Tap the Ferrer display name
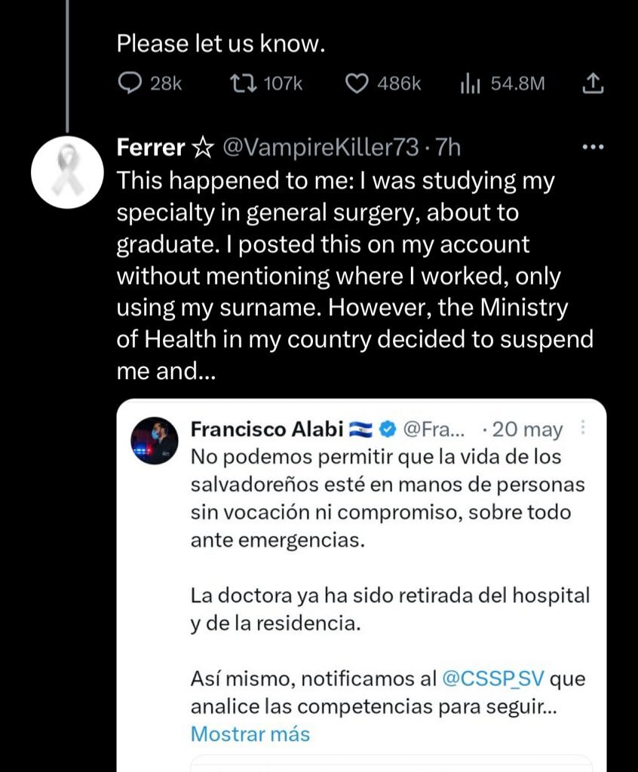The image size is (638, 772). (151, 148)
